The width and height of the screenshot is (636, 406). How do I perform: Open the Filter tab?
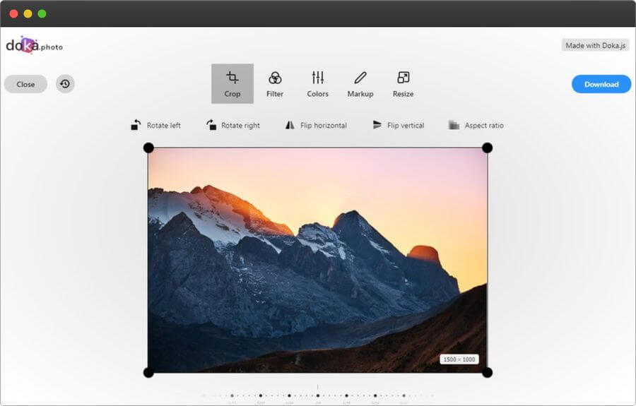(x=275, y=83)
